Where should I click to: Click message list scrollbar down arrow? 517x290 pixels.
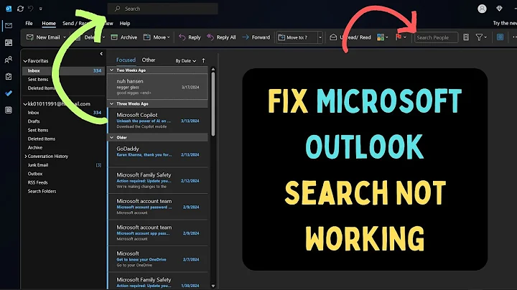pyautogui.click(x=213, y=286)
